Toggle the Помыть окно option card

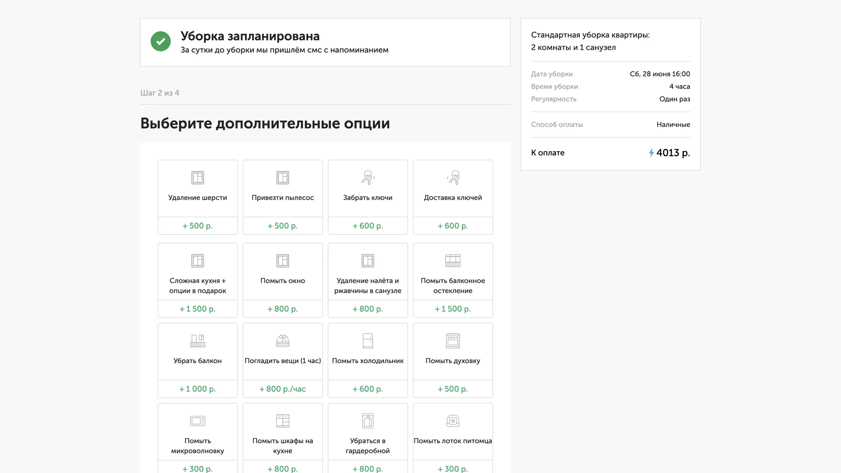pyautogui.click(x=282, y=280)
